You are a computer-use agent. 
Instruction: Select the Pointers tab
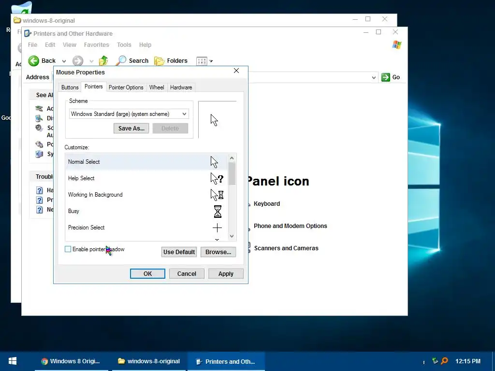[x=93, y=86]
